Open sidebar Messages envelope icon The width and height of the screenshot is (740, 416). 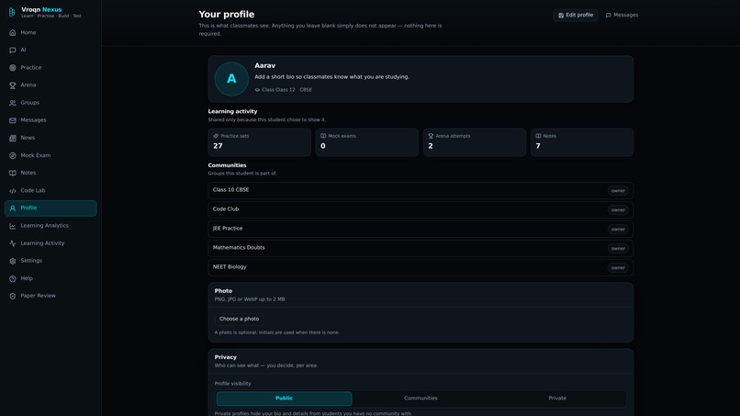coord(13,120)
